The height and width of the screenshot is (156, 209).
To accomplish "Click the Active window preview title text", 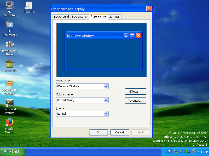I will pos(83,36).
